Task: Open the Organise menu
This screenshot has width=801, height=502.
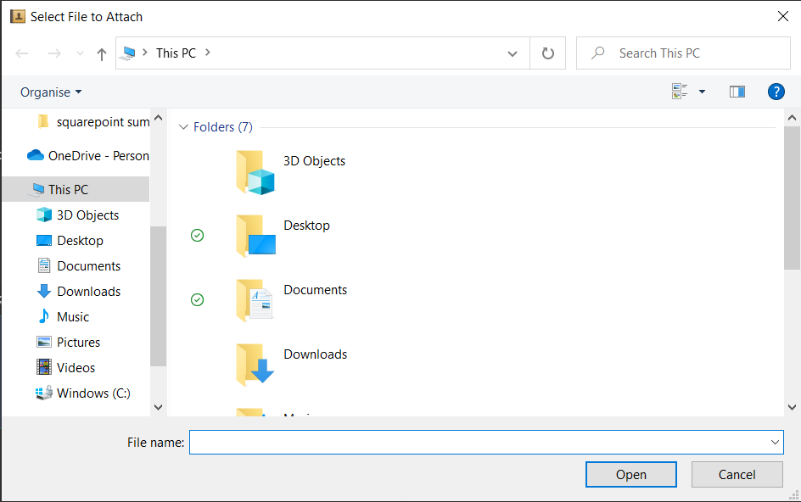Action: coord(51,92)
